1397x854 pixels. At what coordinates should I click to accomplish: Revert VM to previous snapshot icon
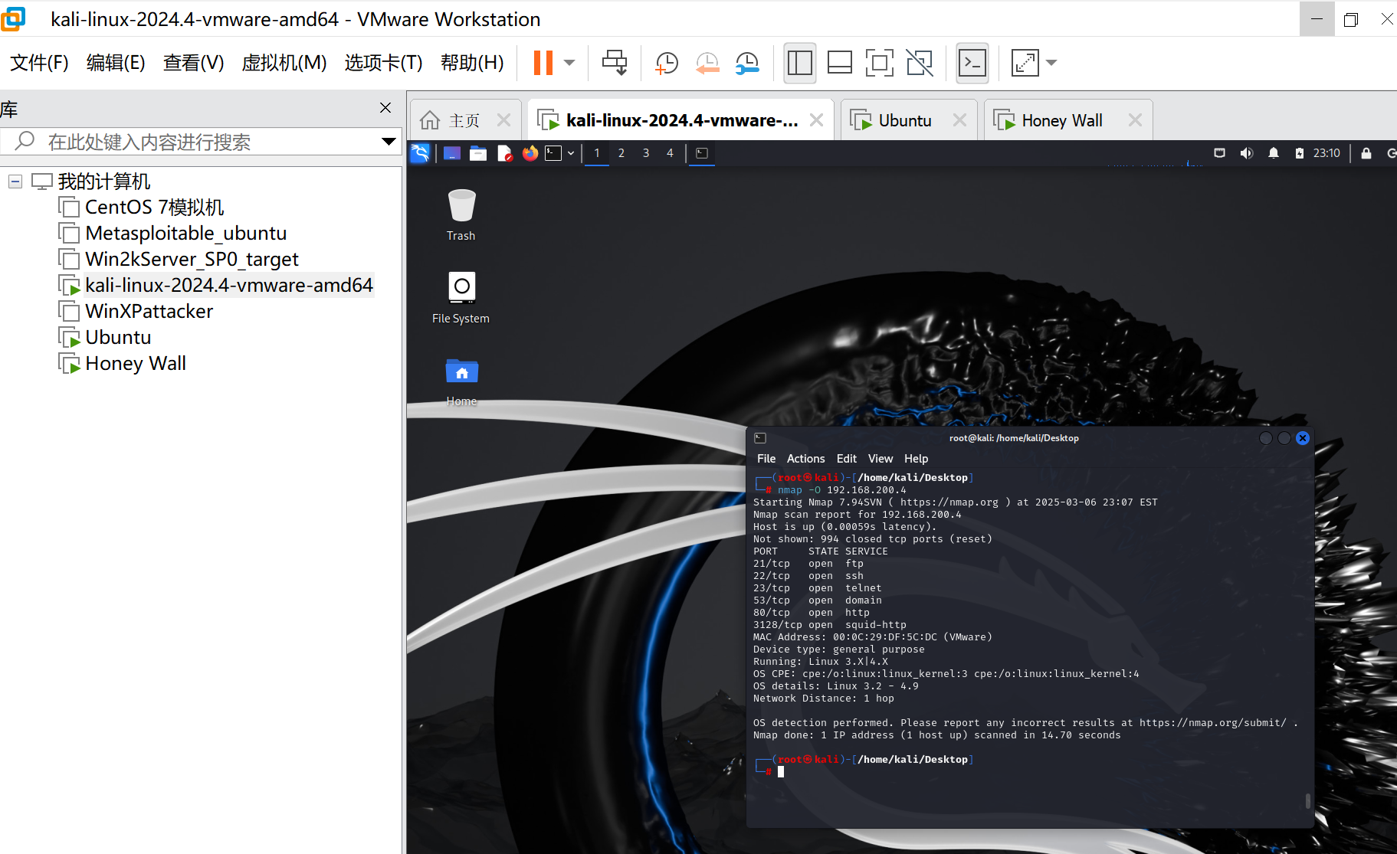point(707,63)
